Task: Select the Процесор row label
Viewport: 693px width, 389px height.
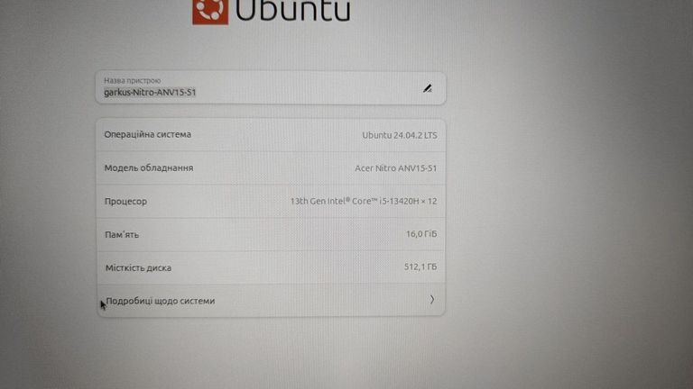Action: point(125,202)
